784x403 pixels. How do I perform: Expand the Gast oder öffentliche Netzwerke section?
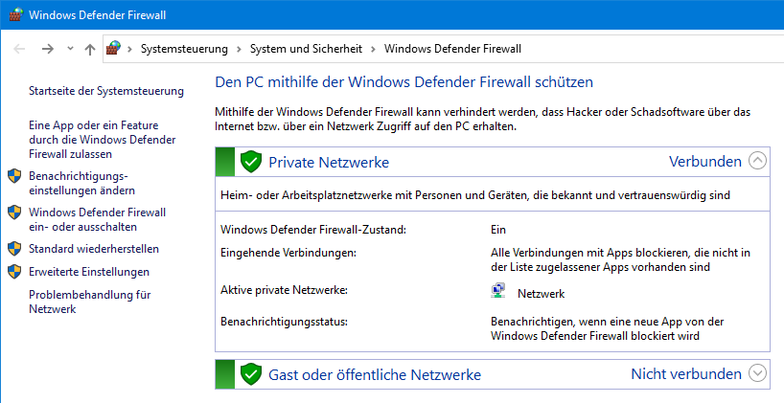tap(757, 373)
